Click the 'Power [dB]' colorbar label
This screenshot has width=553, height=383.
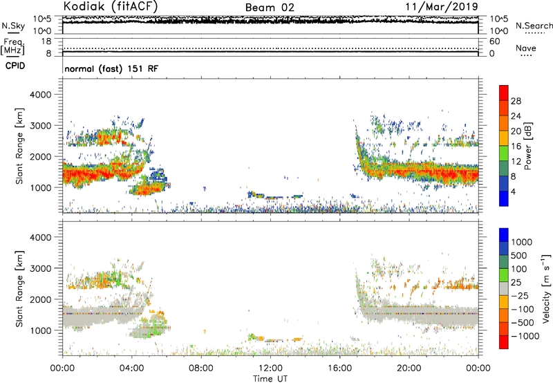pos(527,146)
